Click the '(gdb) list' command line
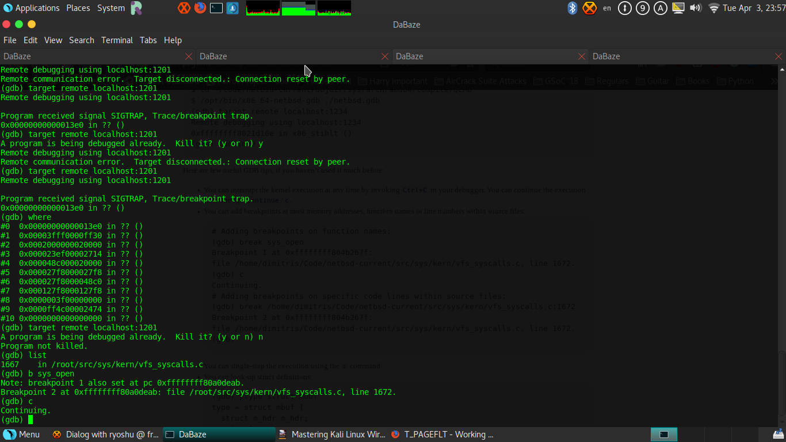786x442 pixels. (24, 355)
